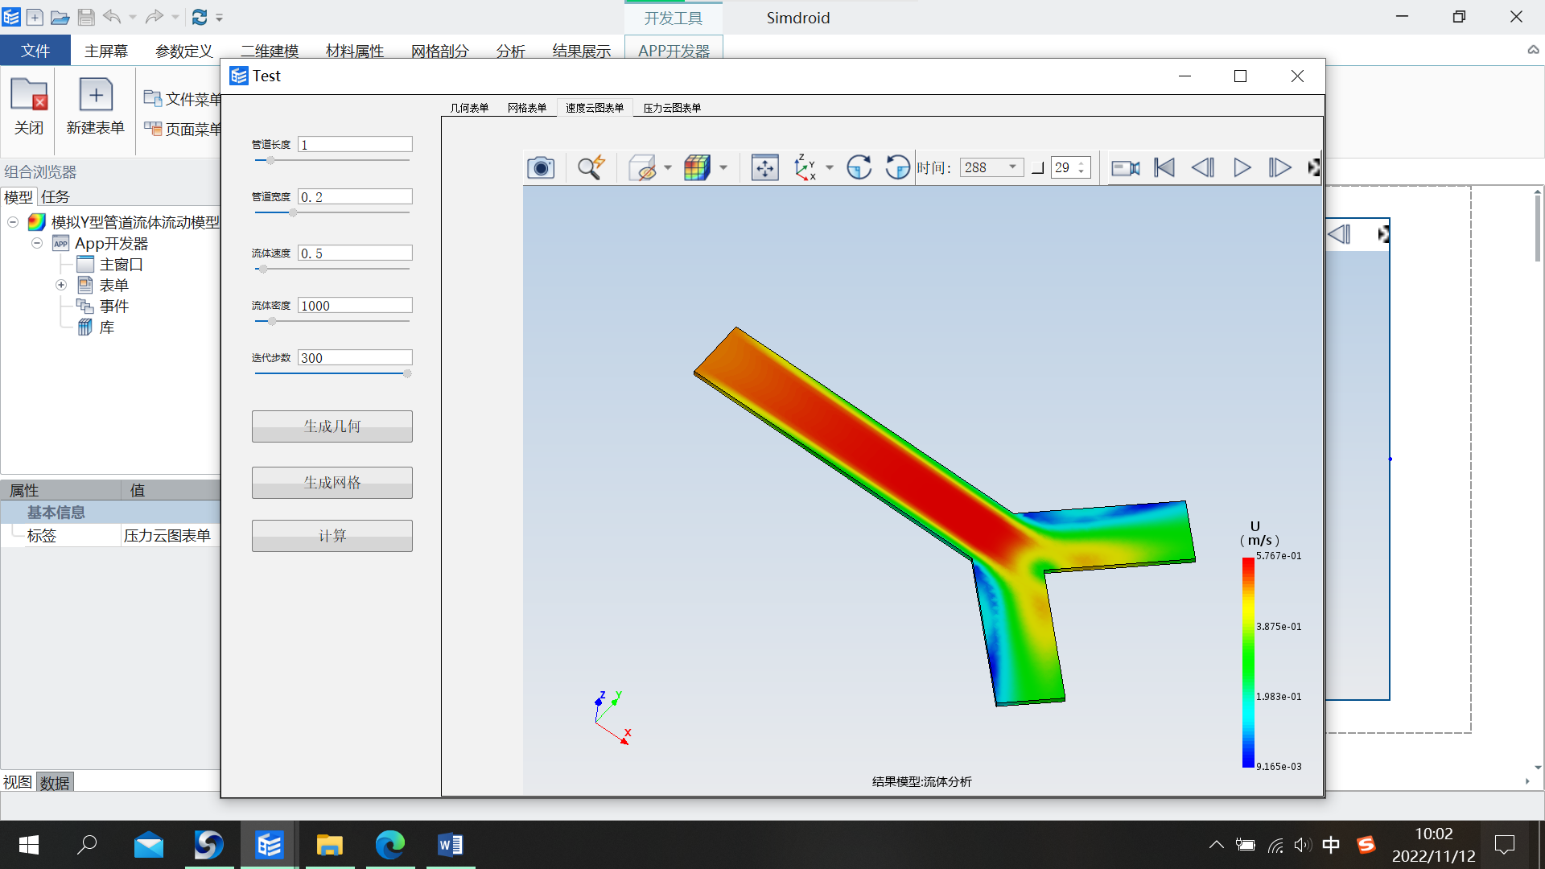Screen dimensions: 1545x869
Task: Jump to first frame in Test window
Action: coord(1164,167)
